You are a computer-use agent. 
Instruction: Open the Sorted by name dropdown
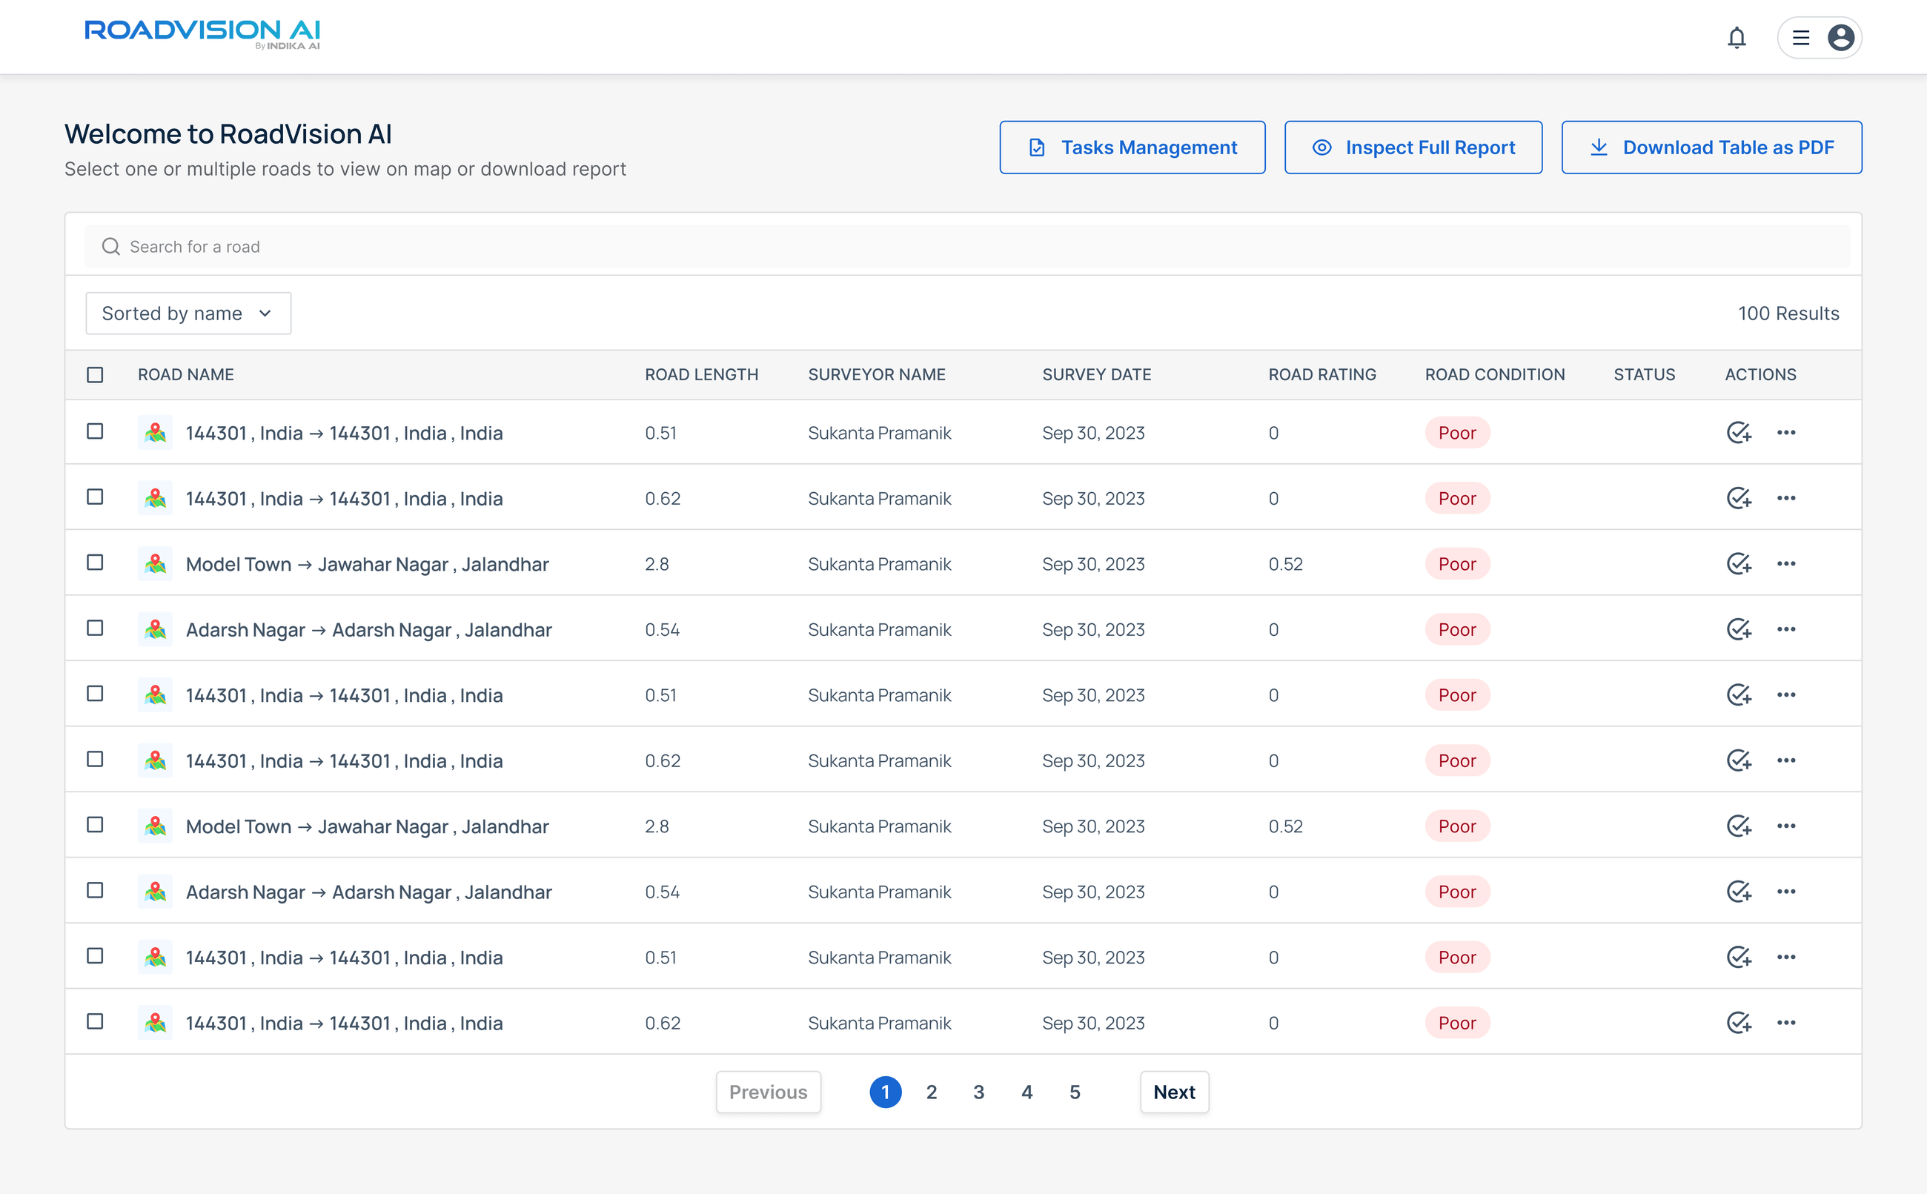[188, 313]
